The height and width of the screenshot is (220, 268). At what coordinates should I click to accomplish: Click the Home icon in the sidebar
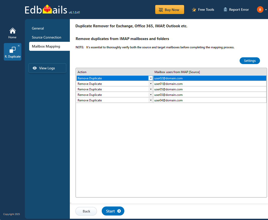click(12, 31)
